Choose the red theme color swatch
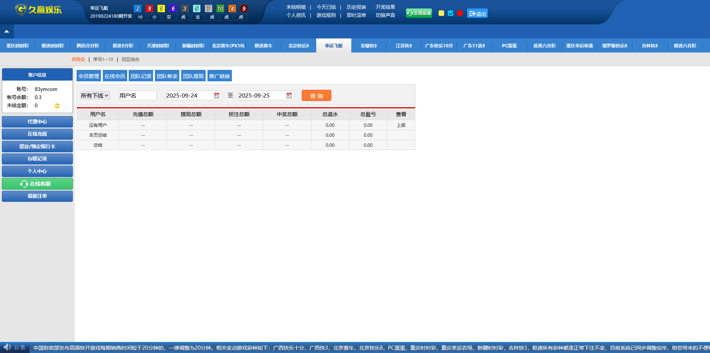 [460, 13]
